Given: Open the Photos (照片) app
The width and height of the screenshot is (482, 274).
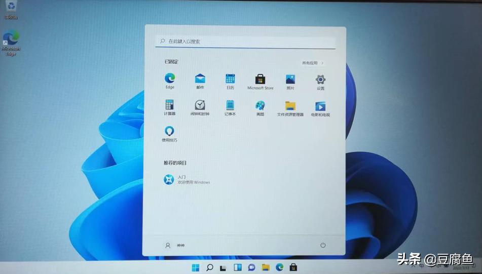Looking at the screenshot, I should (x=290, y=82).
